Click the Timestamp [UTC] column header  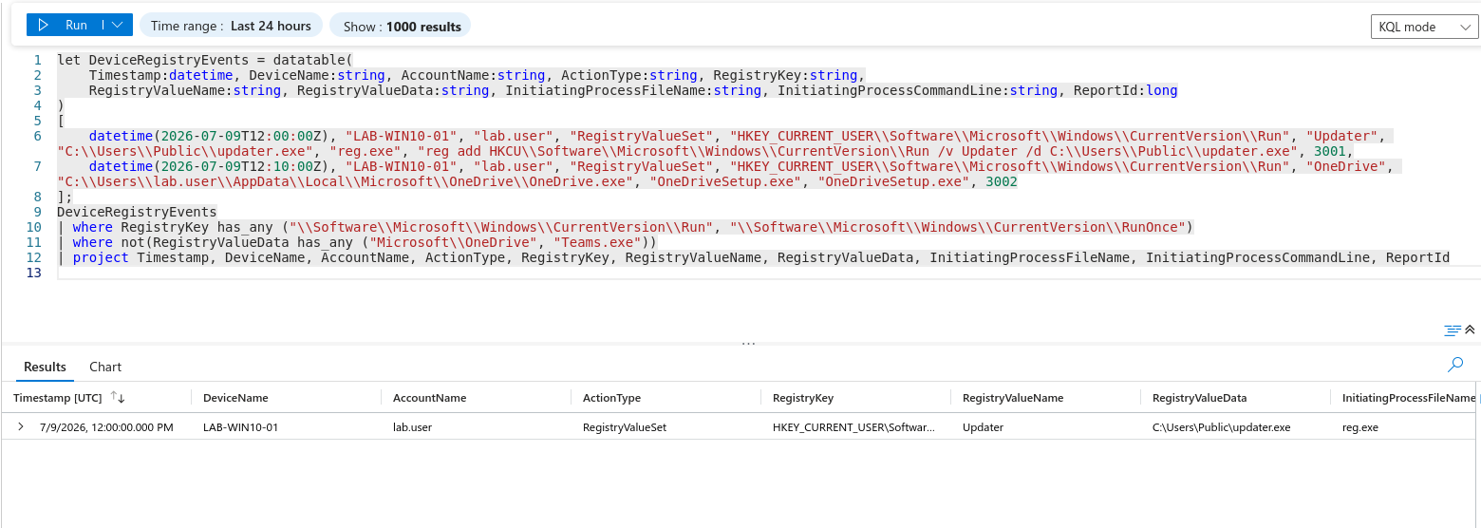57,398
